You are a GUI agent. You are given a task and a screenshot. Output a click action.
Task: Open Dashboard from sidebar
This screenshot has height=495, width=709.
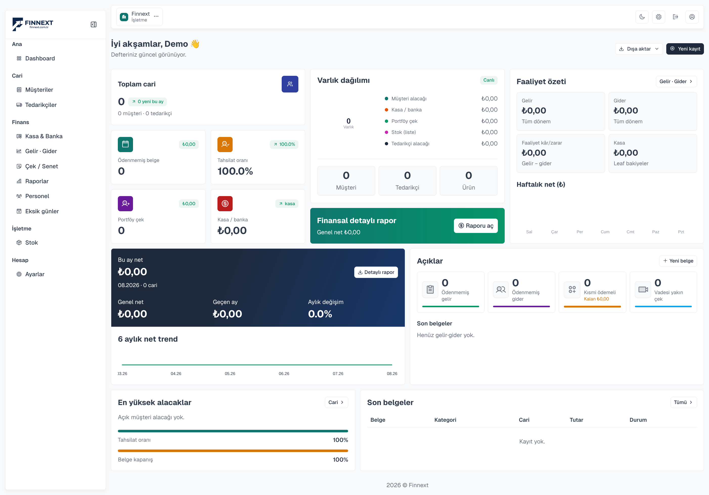(x=56, y=58)
